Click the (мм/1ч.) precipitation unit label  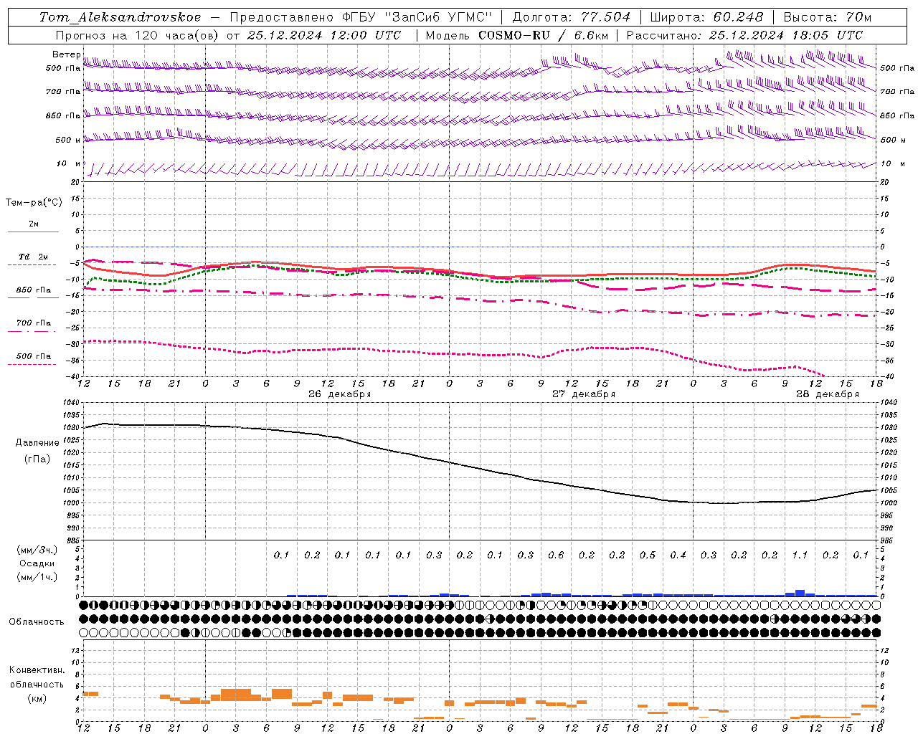click(x=37, y=577)
